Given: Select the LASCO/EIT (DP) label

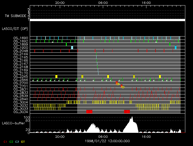Looking at the screenshot, I should (x=15, y=29).
